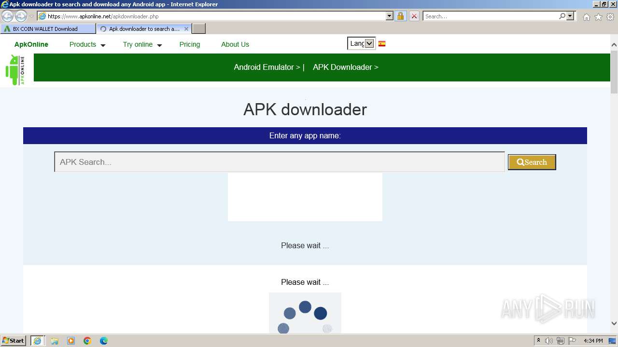Open Internet Explorer in the taskbar
Viewport: 618px width, 347px height.
click(37, 341)
